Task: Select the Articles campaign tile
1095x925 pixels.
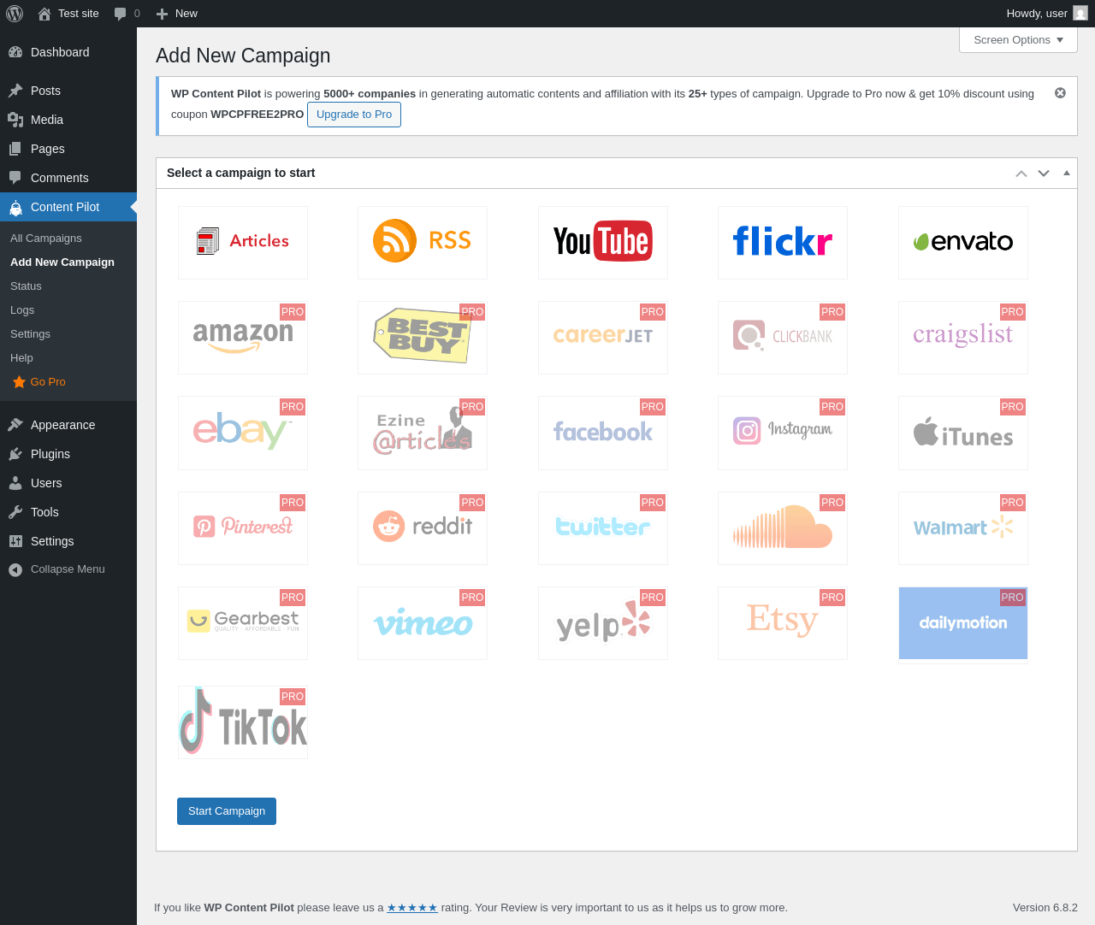Action: pos(243,243)
